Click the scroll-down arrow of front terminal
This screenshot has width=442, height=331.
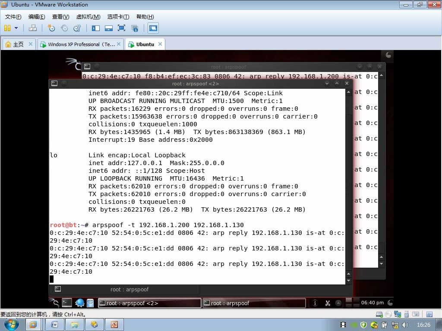(349, 280)
